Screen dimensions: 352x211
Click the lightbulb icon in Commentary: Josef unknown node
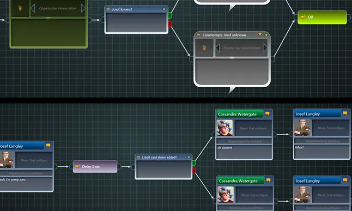click(204, 47)
